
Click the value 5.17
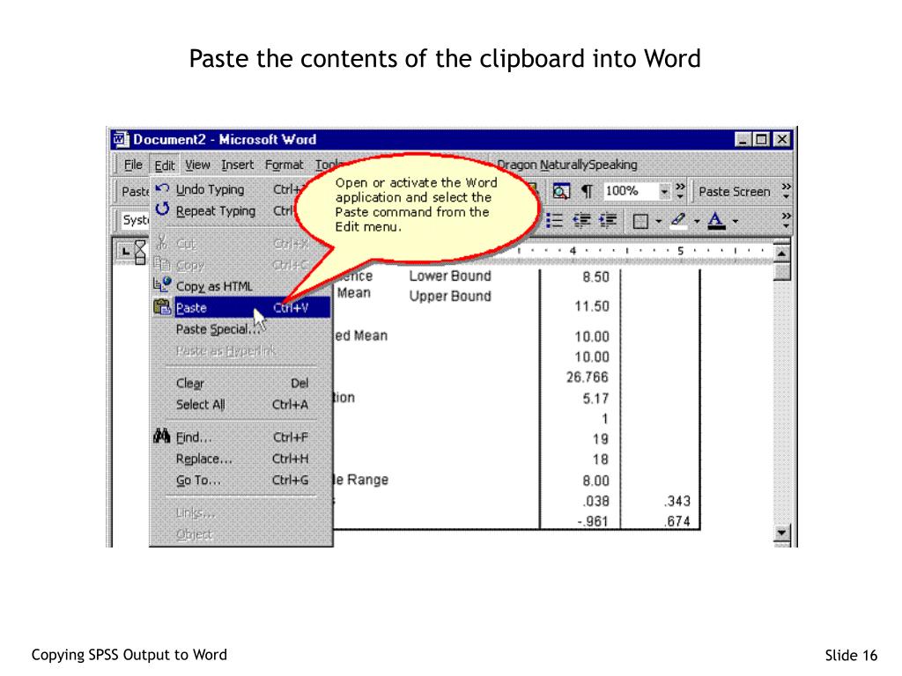(595, 399)
